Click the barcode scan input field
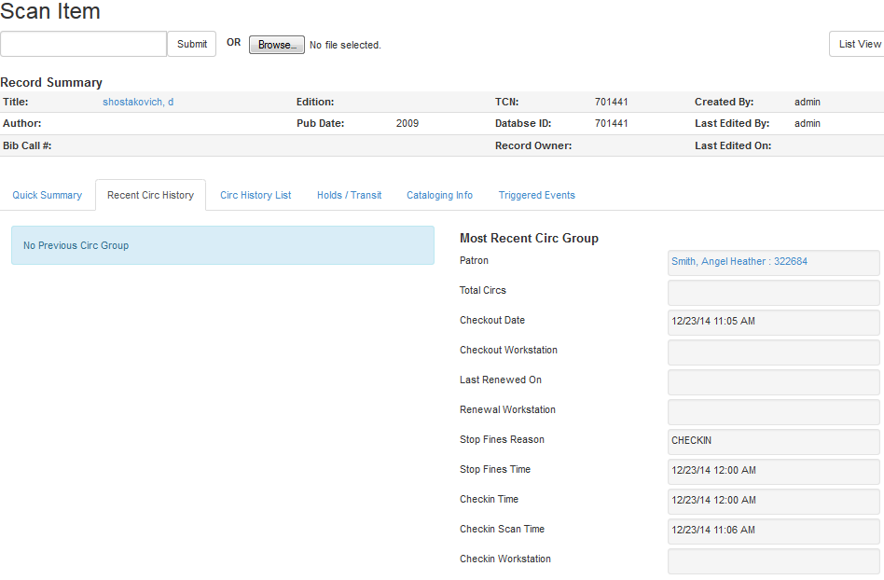Viewport: 884px width, 580px height. (x=83, y=44)
